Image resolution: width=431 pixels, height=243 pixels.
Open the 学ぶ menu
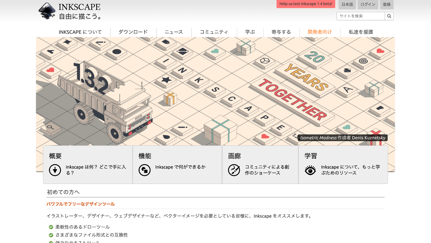pyautogui.click(x=250, y=32)
